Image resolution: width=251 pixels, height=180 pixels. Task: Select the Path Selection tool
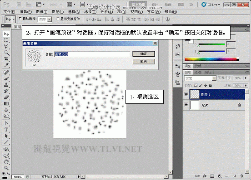[6, 136]
